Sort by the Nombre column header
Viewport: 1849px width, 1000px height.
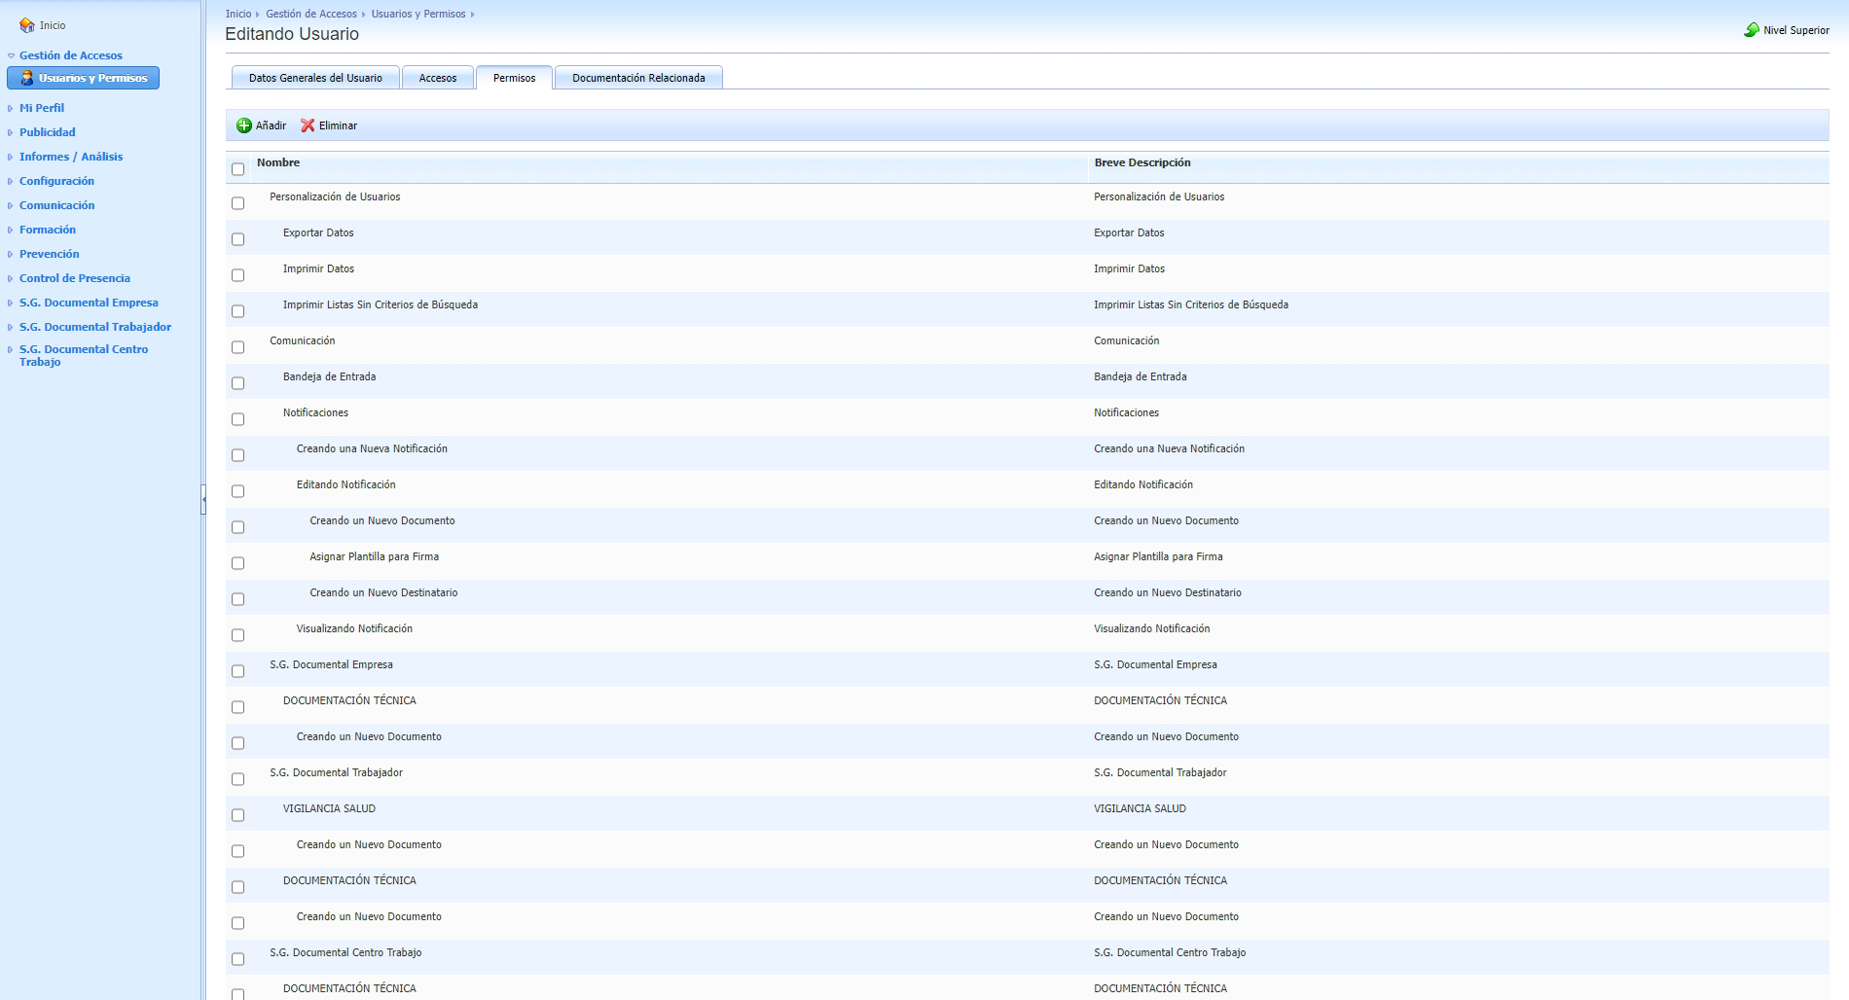click(278, 162)
